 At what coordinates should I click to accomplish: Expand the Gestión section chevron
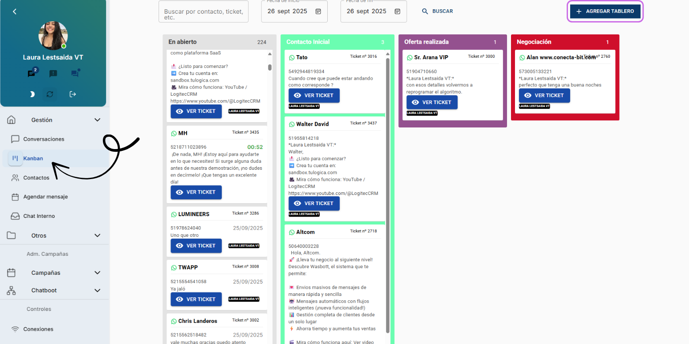point(97,120)
